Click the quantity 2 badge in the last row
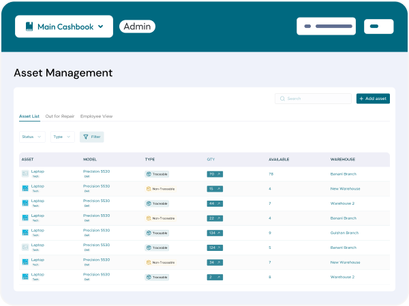Screen dimensions: 409x306 click(215, 277)
